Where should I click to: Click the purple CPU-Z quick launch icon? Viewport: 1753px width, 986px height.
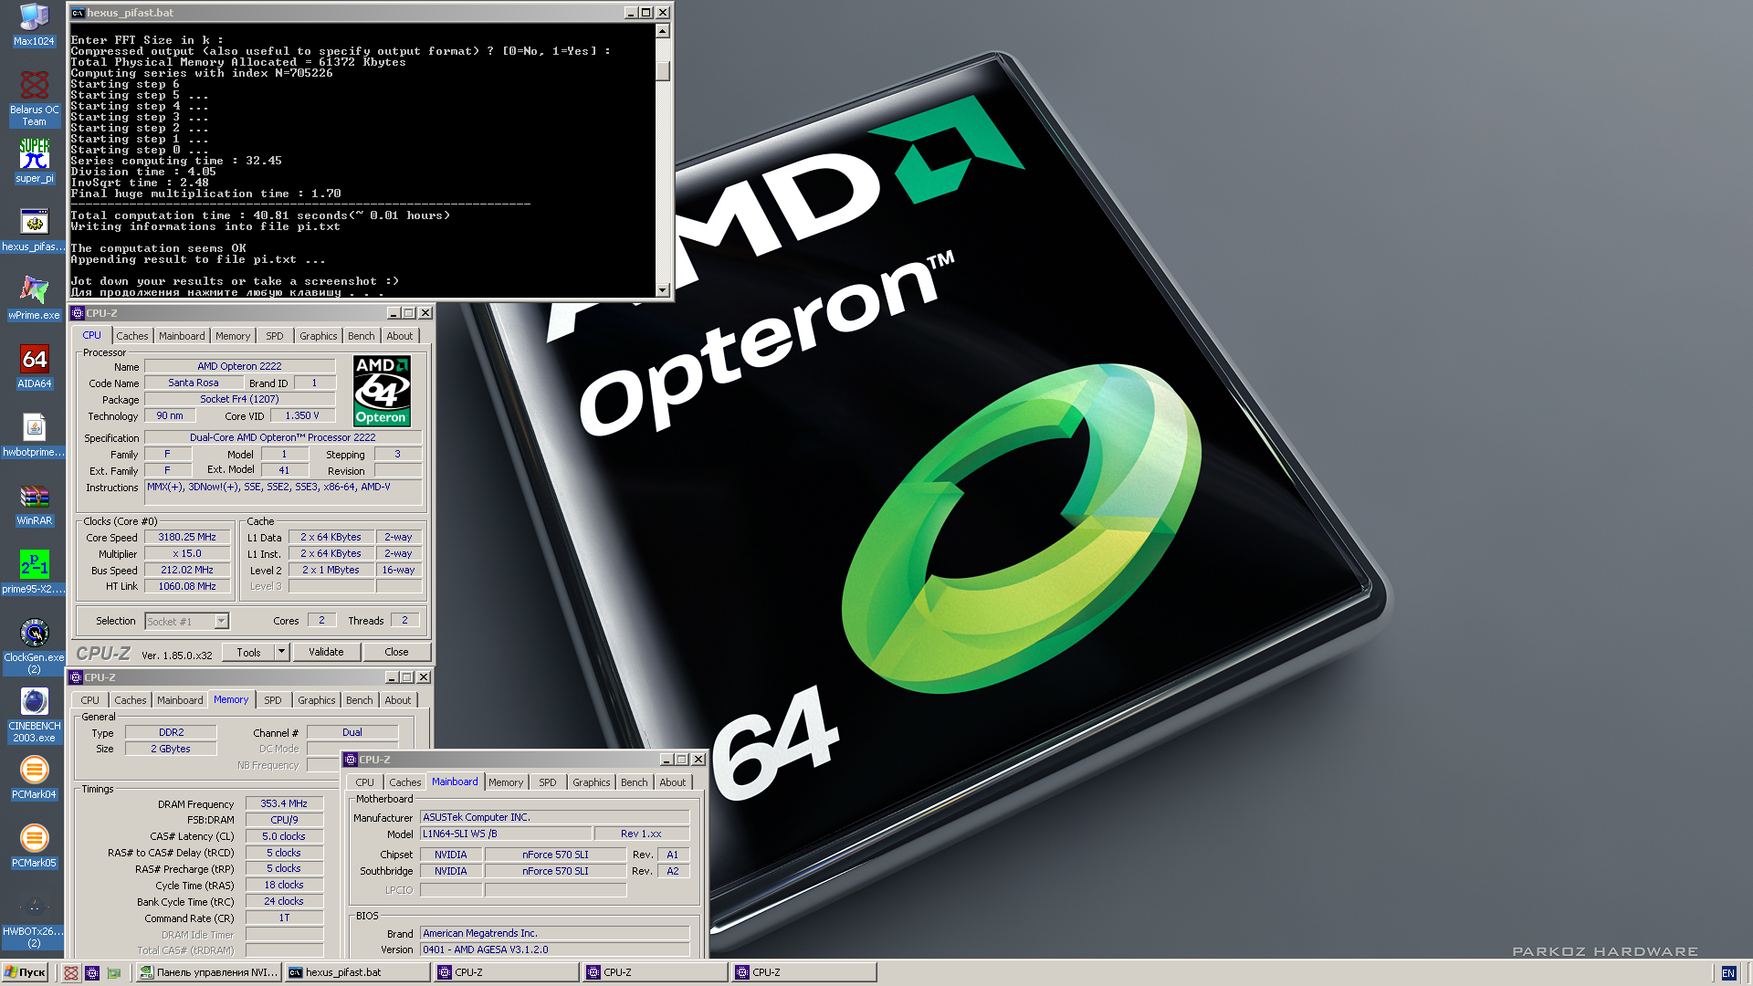click(x=92, y=972)
